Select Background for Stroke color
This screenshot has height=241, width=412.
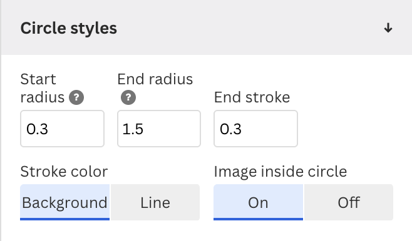pos(65,202)
